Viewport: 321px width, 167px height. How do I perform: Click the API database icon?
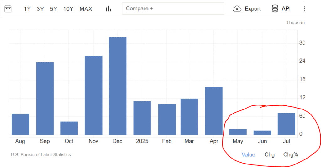pyautogui.click(x=275, y=8)
